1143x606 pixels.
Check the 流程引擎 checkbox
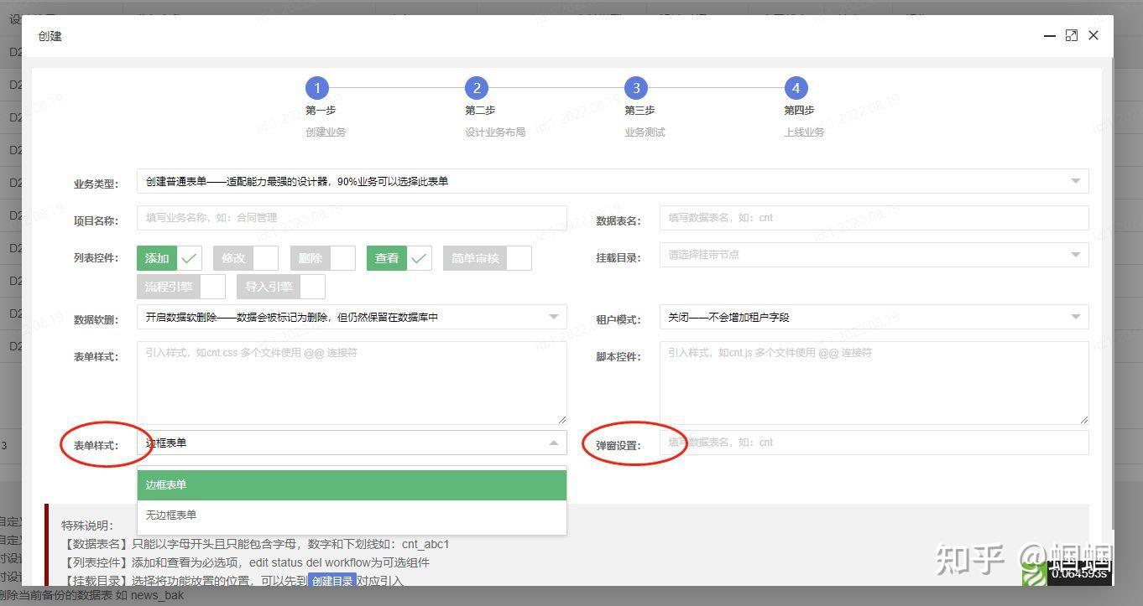[211, 286]
